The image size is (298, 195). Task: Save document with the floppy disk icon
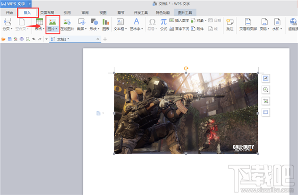(9, 39)
